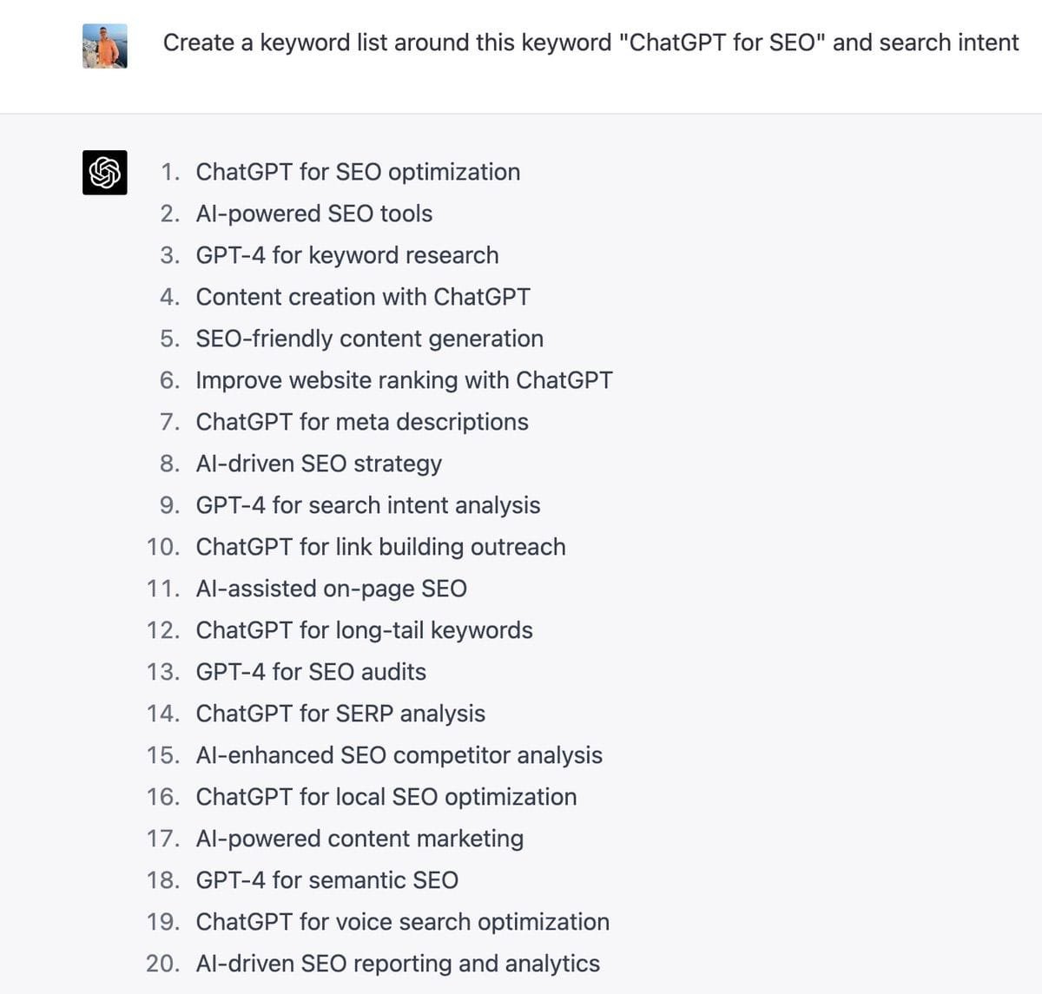Image resolution: width=1042 pixels, height=994 pixels.
Task: Select 'AI-driven SEO reporting and analytics'
Action: click(398, 964)
